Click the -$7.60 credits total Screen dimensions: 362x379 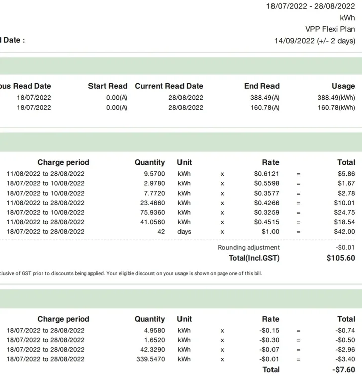(x=344, y=370)
